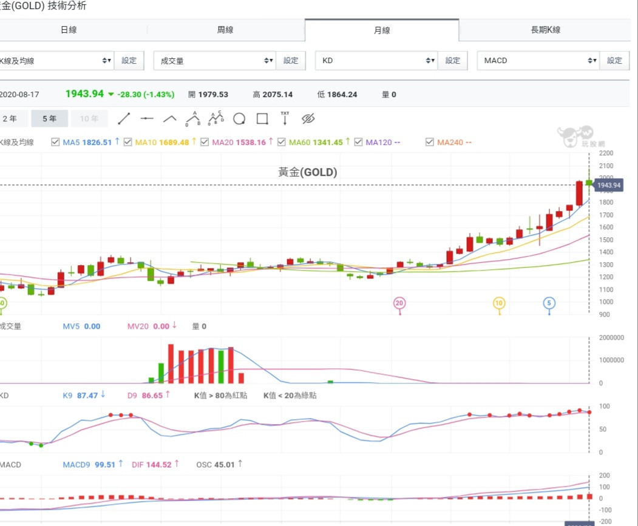The height and width of the screenshot is (526, 638).
Task: Click 設定 button beside MACD dropdown
Action: pos(614,61)
